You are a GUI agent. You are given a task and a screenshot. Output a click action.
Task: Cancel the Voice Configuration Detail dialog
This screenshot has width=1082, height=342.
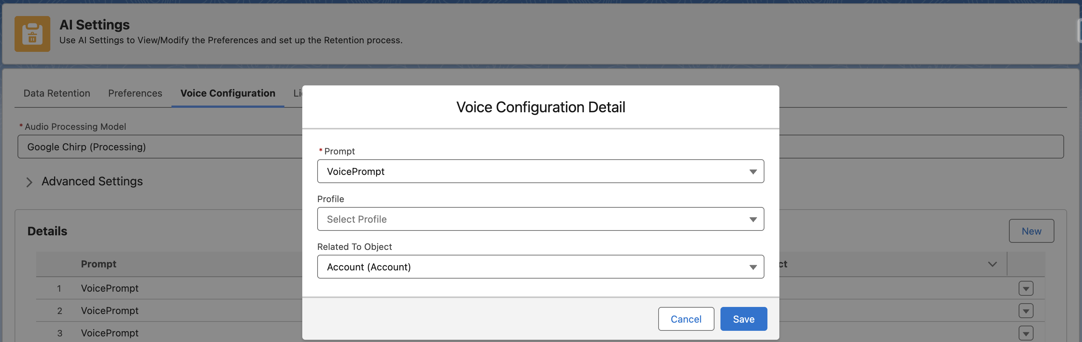(x=685, y=319)
